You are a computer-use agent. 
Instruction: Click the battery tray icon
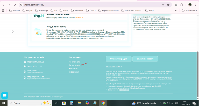pyautogui.click(x=165, y=103)
